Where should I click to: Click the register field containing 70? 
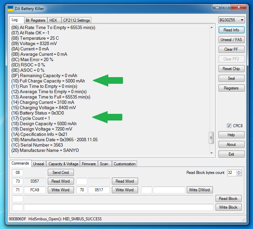click(x=82, y=190)
